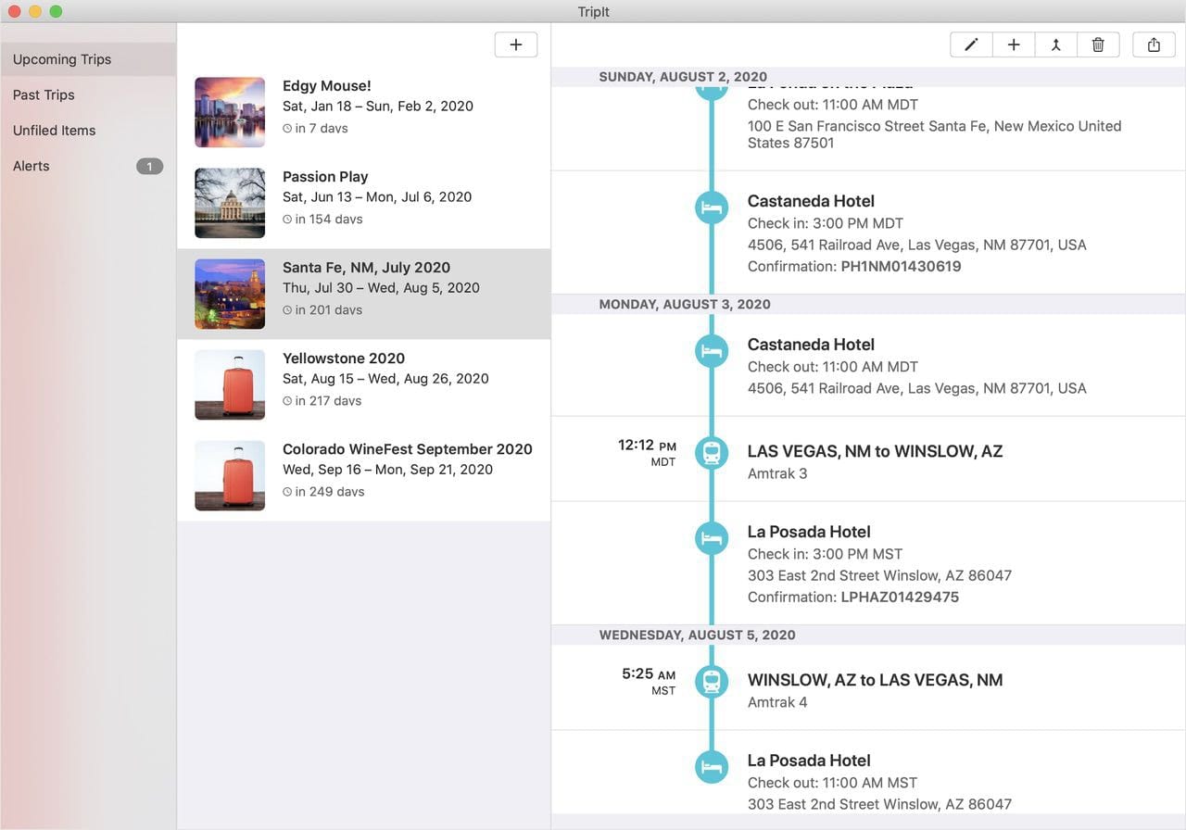Screen dimensions: 1186x830
Task: Click train icon for Amtrak 4
Action: (712, 681)
